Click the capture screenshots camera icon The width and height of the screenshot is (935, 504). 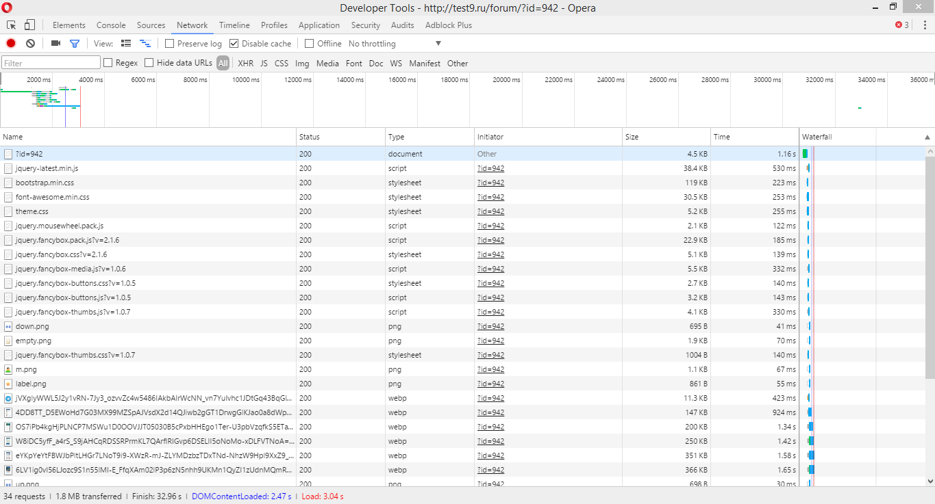point(55,43)
